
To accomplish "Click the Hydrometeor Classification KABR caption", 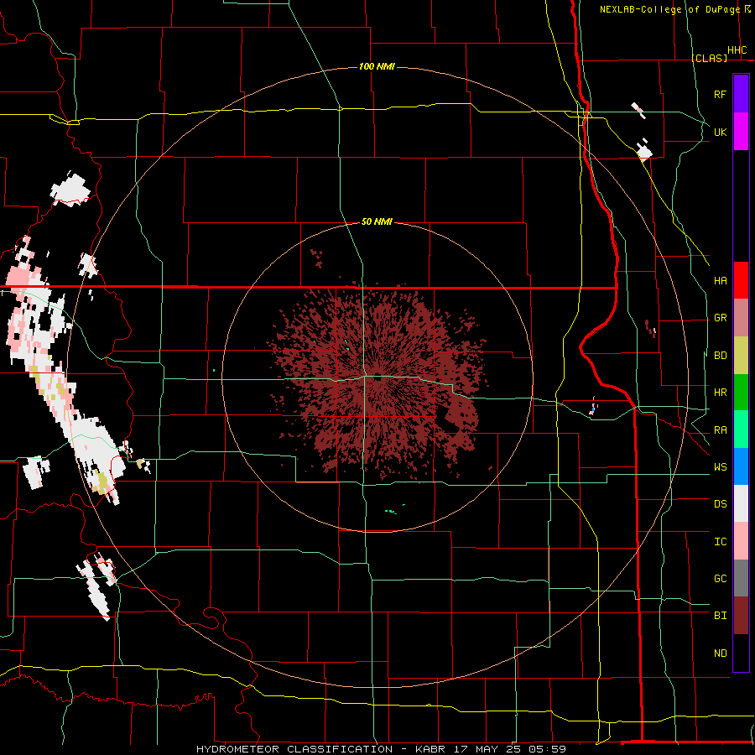I will click(x=381, y=749).
